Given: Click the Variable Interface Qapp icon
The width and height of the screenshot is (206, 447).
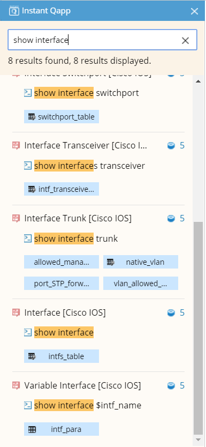Looking at the screenshot, I should [16, 386].
